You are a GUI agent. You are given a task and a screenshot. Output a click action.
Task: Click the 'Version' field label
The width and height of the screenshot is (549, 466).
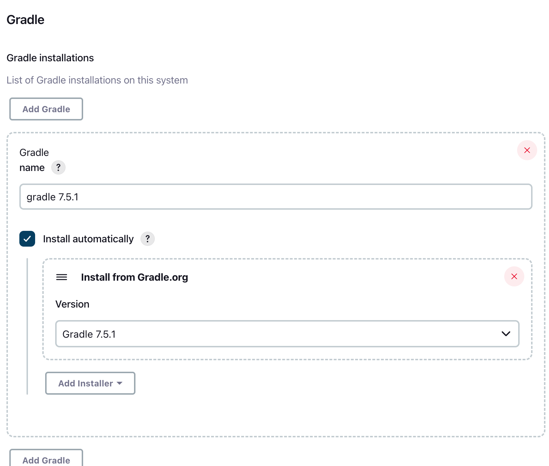coord(72,304)
